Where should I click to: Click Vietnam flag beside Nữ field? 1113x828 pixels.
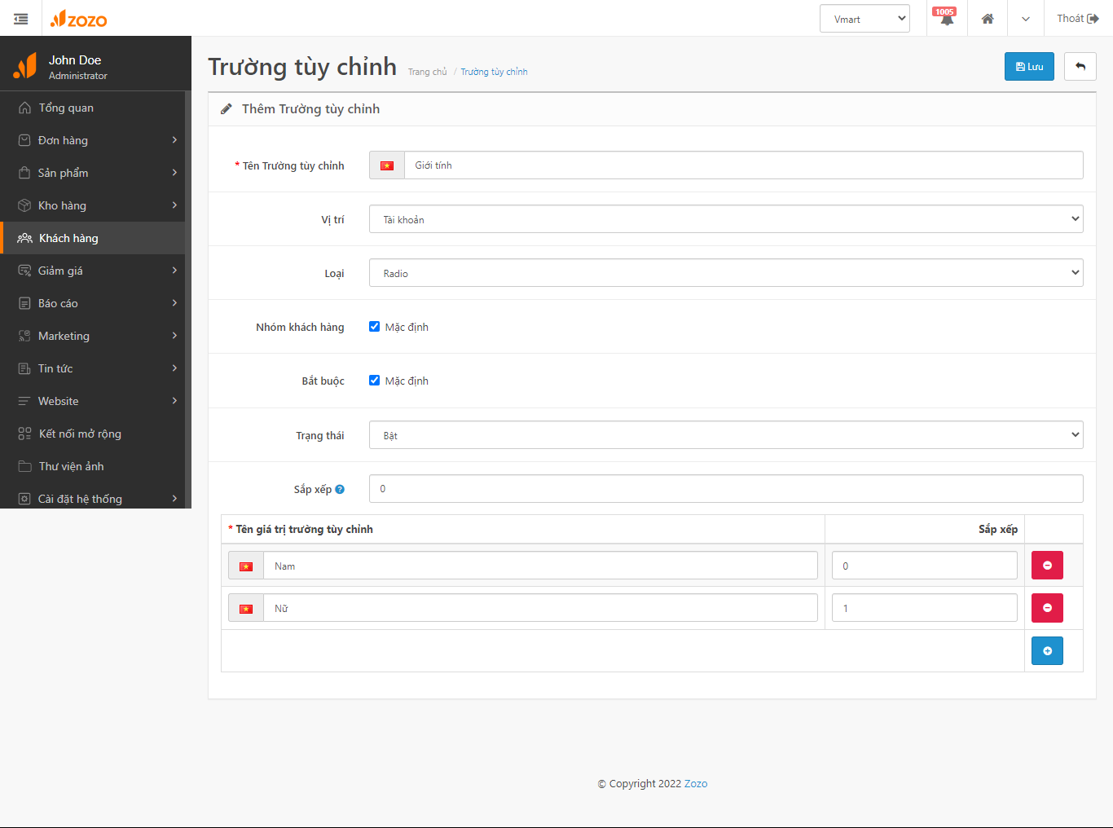coord(246,608)
